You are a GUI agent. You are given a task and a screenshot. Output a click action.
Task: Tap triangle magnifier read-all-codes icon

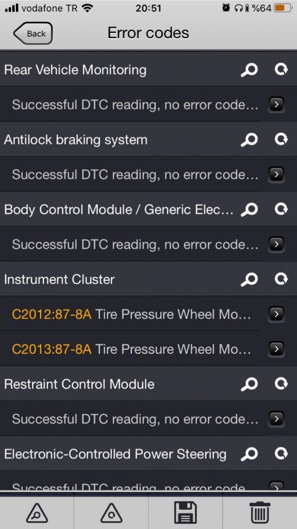(x=37, y=514)
